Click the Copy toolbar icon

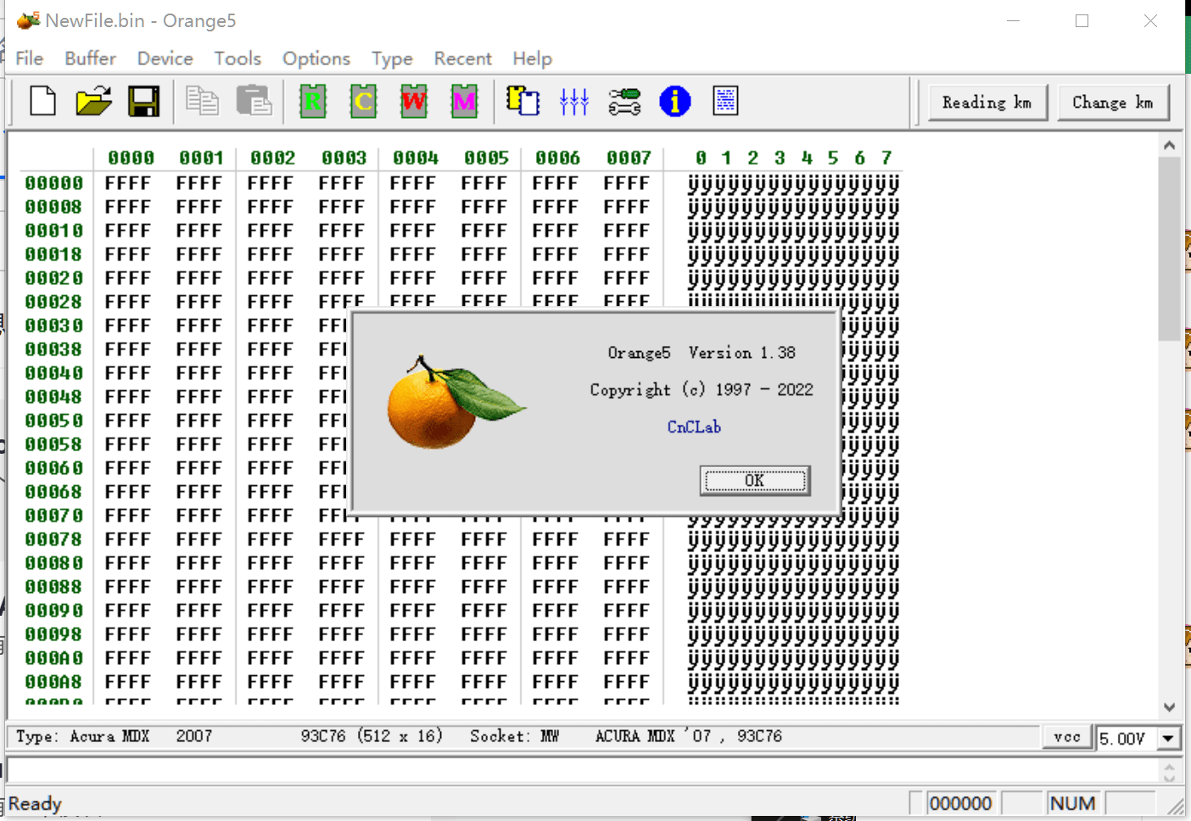point(202,101)
